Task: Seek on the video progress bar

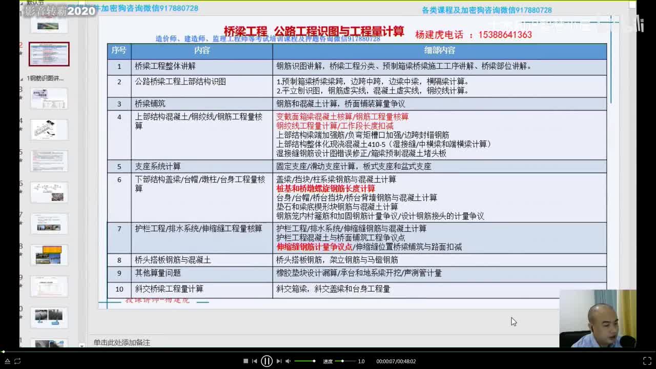Action: click(328, 352)
